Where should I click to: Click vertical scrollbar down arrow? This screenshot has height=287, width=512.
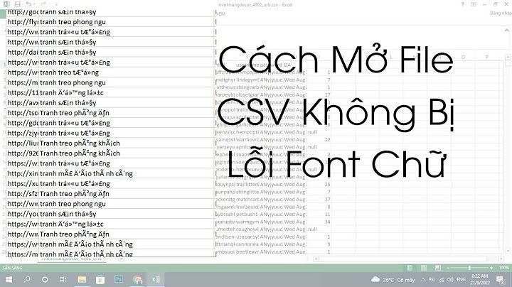(508, 251)
